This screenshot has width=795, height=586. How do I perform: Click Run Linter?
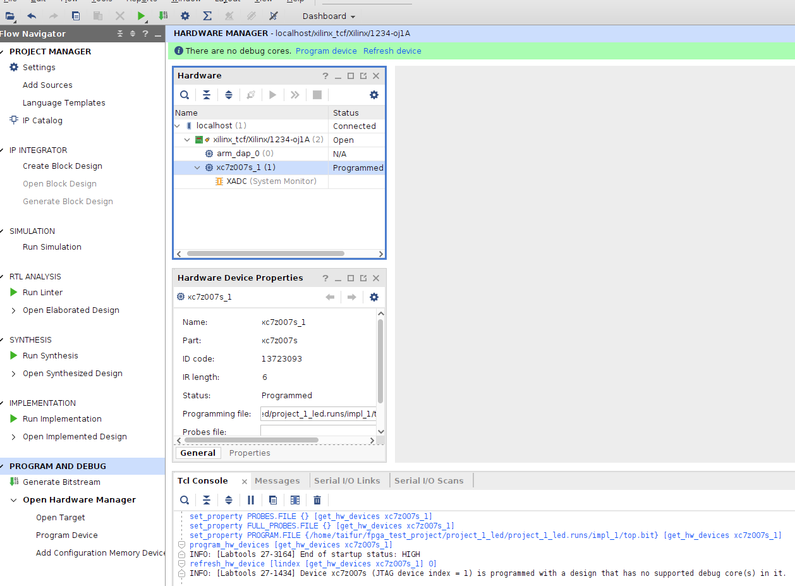42,293
